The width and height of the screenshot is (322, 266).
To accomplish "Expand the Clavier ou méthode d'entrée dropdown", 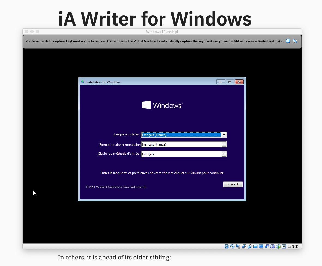I will coord(224,154).
